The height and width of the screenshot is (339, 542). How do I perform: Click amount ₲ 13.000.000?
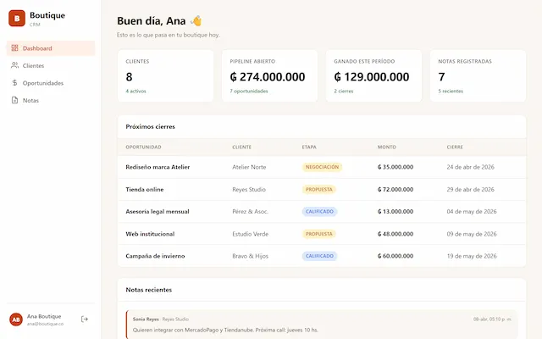(395, 212)
